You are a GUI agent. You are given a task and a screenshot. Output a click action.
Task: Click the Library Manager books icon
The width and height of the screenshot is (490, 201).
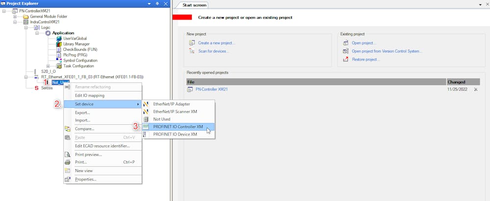[59, 44]
